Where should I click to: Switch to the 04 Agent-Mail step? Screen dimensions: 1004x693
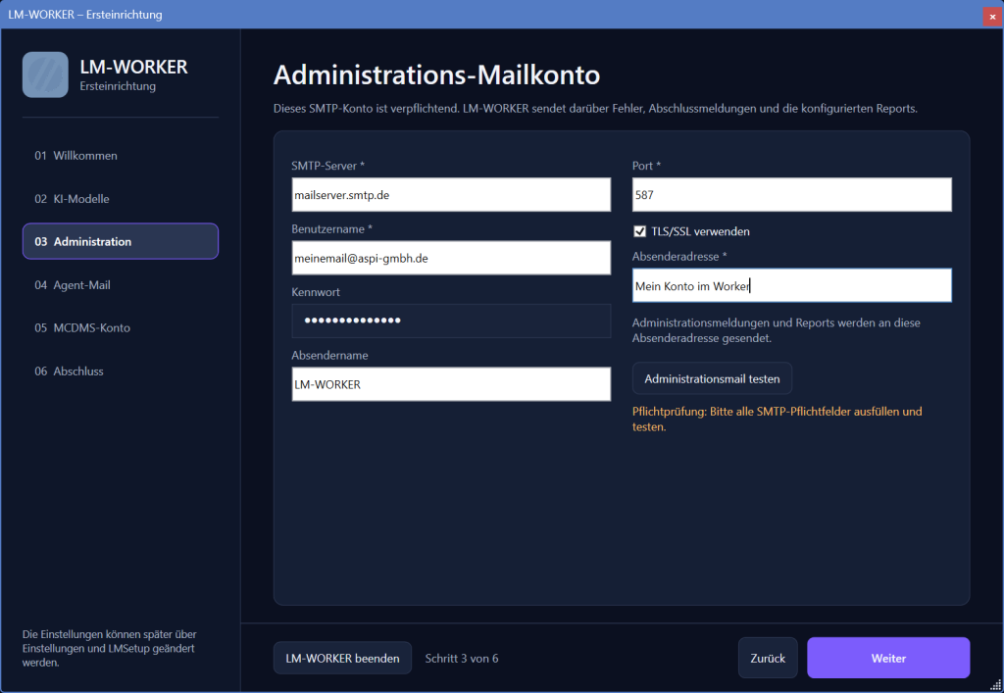pos(121,285)
